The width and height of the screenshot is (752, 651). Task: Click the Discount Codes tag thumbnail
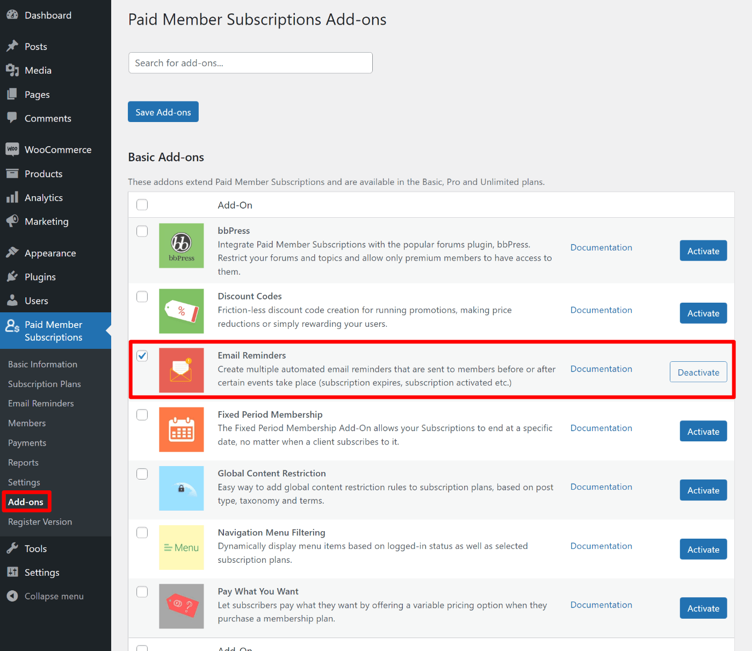(x=182, y=311)
